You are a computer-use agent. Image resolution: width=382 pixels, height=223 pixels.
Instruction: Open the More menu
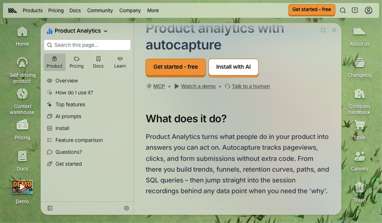coord(153,10)
